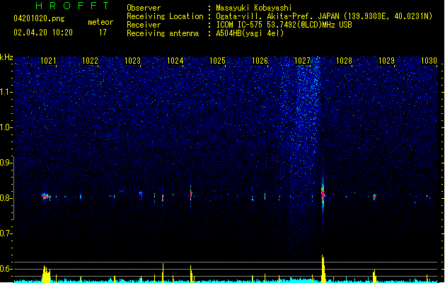Click the tallest yellow power spike in bottom graph
445x283 pixels.
click(x=323, y=268)
